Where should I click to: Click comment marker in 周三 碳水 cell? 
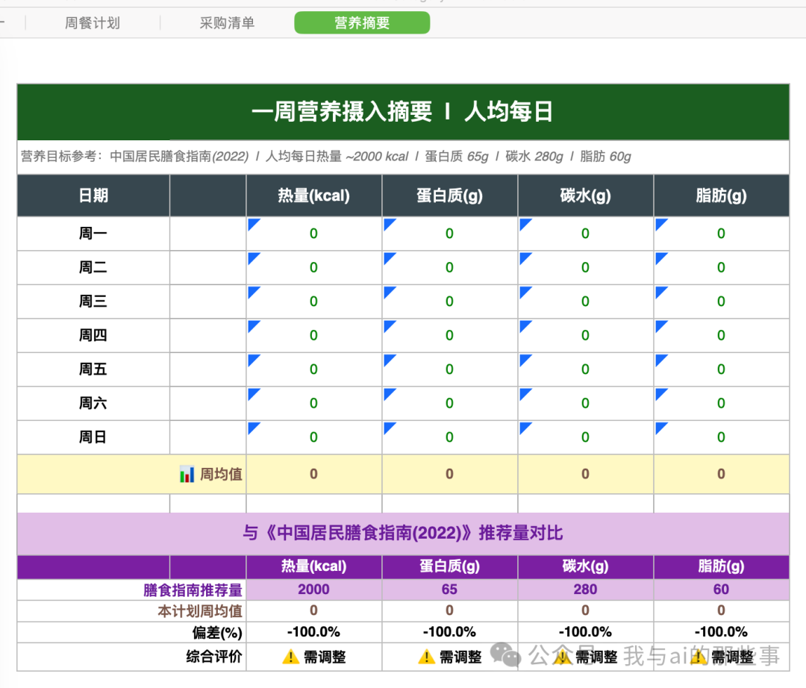(524, 290)
